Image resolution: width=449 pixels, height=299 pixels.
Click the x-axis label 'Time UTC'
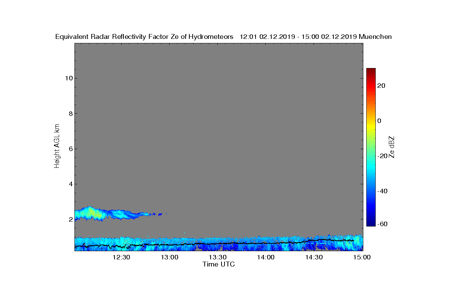219,264
